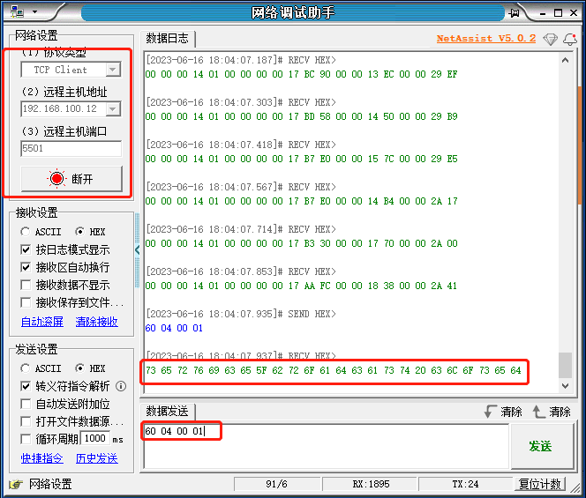The image size is (586, 498).
Task: Click the TX:24 counter
Action: click(465, 484)
